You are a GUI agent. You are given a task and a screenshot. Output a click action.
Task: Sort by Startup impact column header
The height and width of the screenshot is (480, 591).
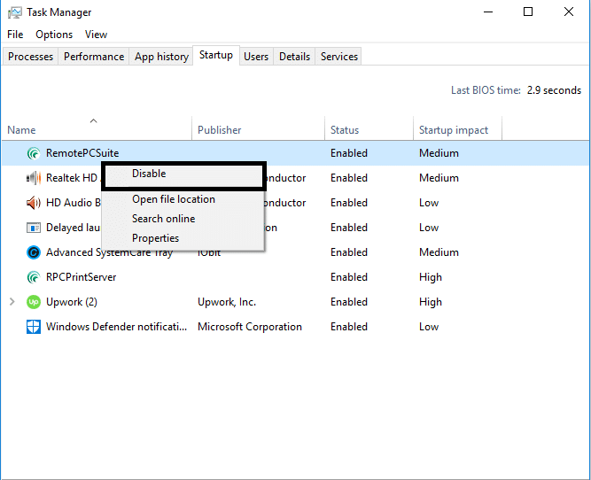454,130
